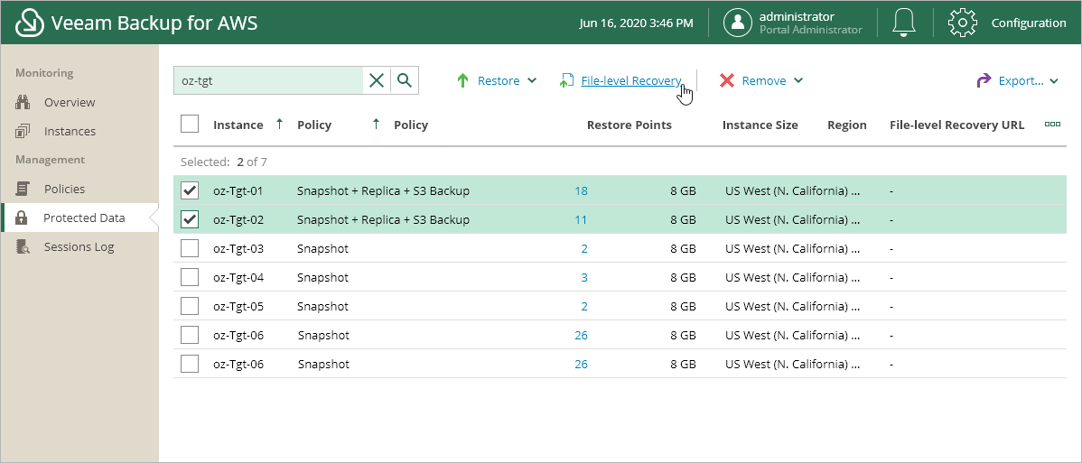
Task: Uncheck the oz-Tgt-01 row checkbox
Action: [189, 190]
